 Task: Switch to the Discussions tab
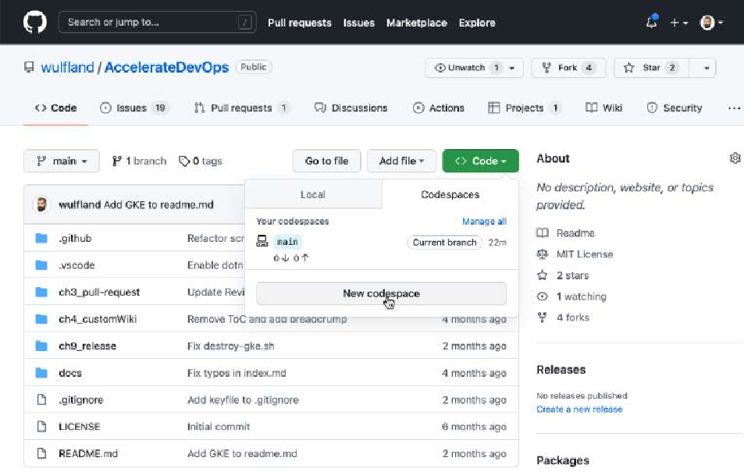(x=351, y=108)
